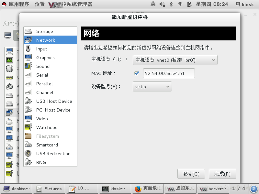Screen dimensions: 259x194
Task: Click the Network computers icon in hardware list
Action: (x=28, y=40)
